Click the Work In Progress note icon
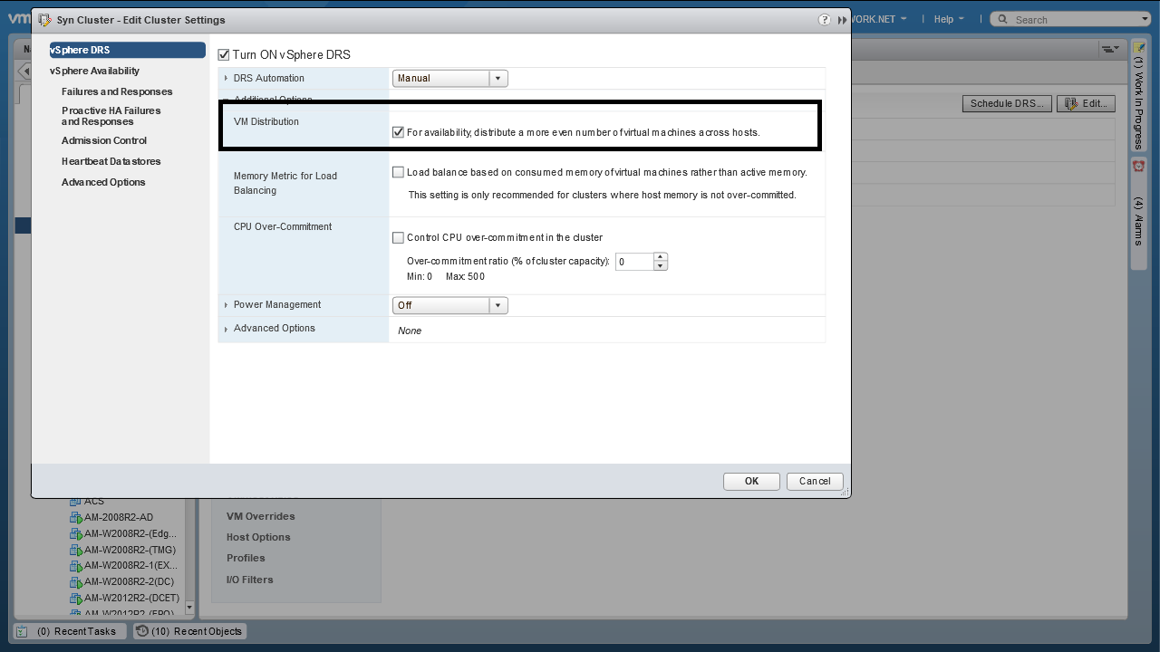 [1138, 47]
